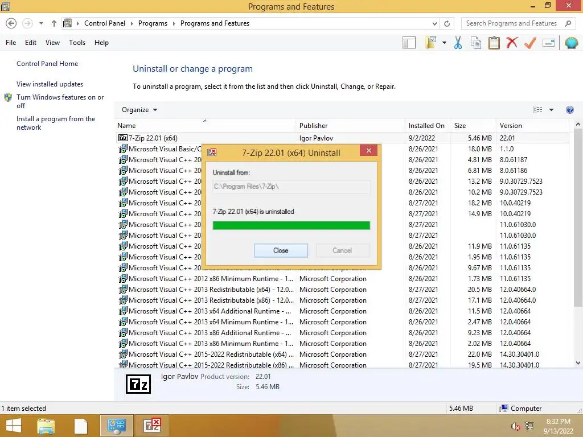Open Turn Windows features on or off
The image size is (583, 437).
pyautogui.click(x=60, y=101)
